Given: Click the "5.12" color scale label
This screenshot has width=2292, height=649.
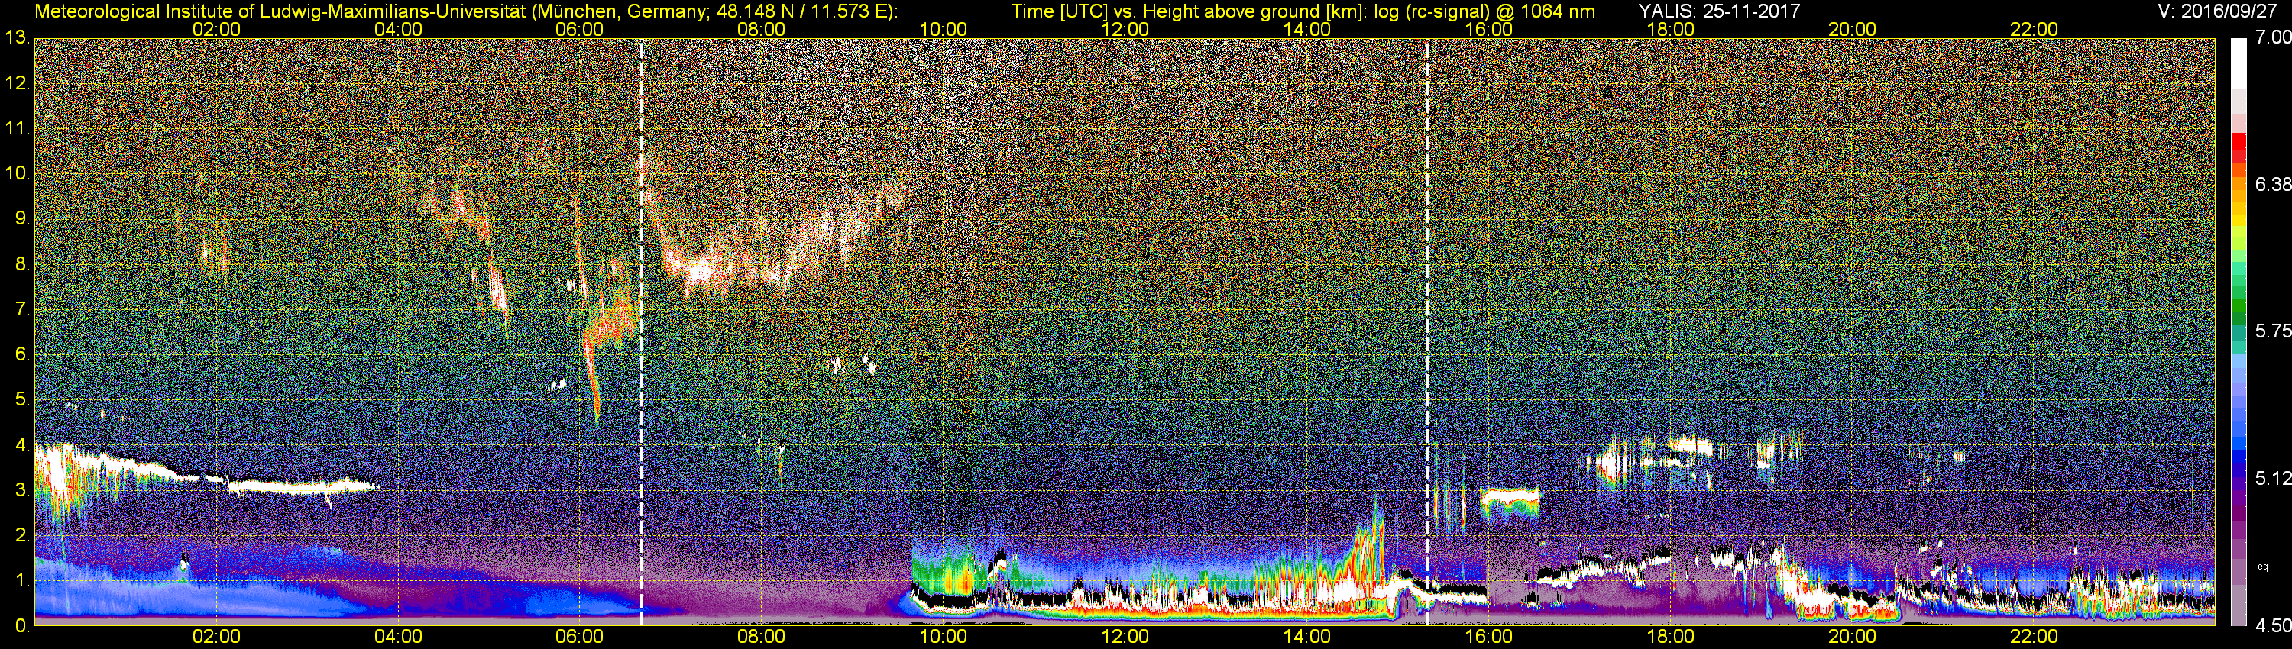Looking at the screenshot, I should click(x=2272, y=478).
